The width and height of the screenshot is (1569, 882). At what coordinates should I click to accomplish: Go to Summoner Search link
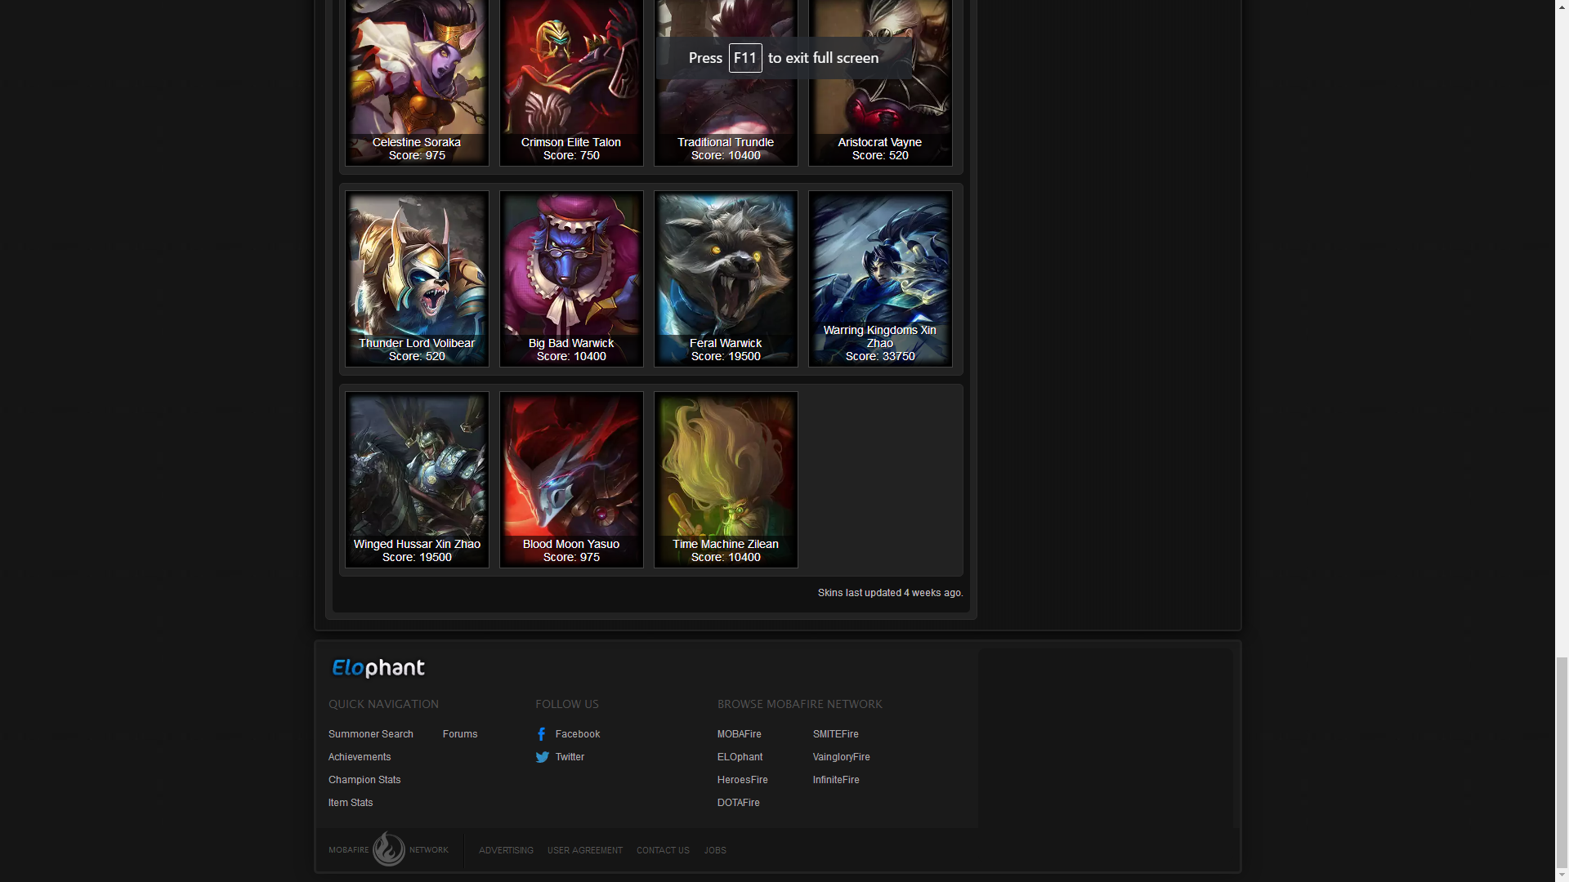371,734
